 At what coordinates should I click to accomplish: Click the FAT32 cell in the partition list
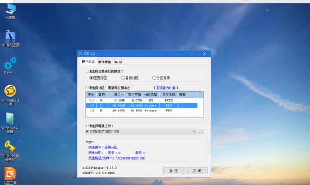click(169, 100)
